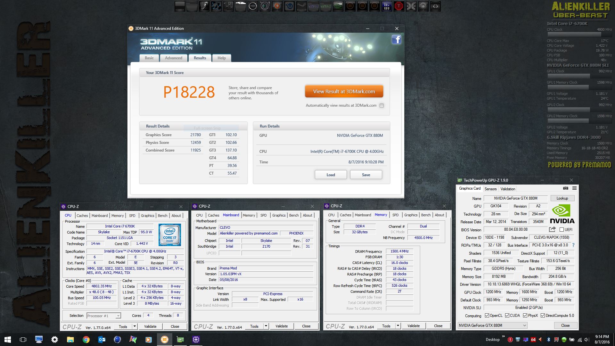The width and height of the screenshot is (615, 346).
Task: Open the Processor #1 selection dropdown
Action: [x=118, y=316]
